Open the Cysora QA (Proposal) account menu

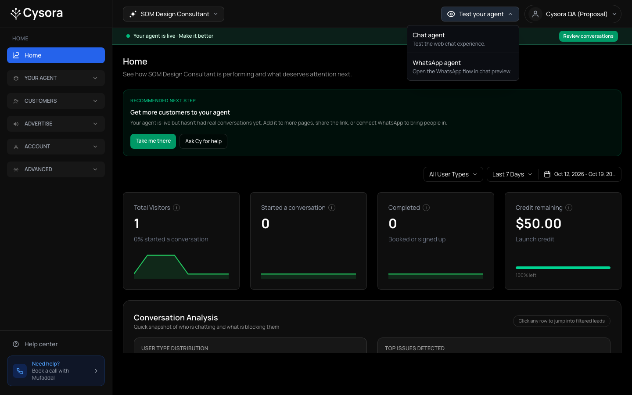coord(573,14)
